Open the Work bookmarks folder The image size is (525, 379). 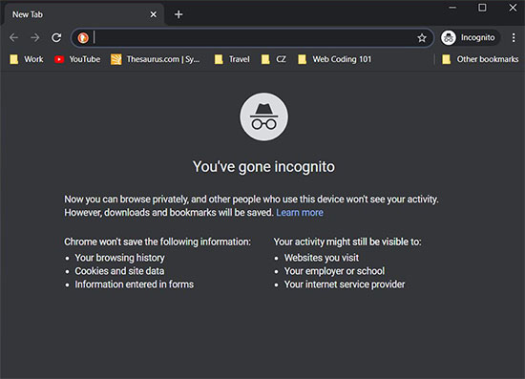coord(27,59)
